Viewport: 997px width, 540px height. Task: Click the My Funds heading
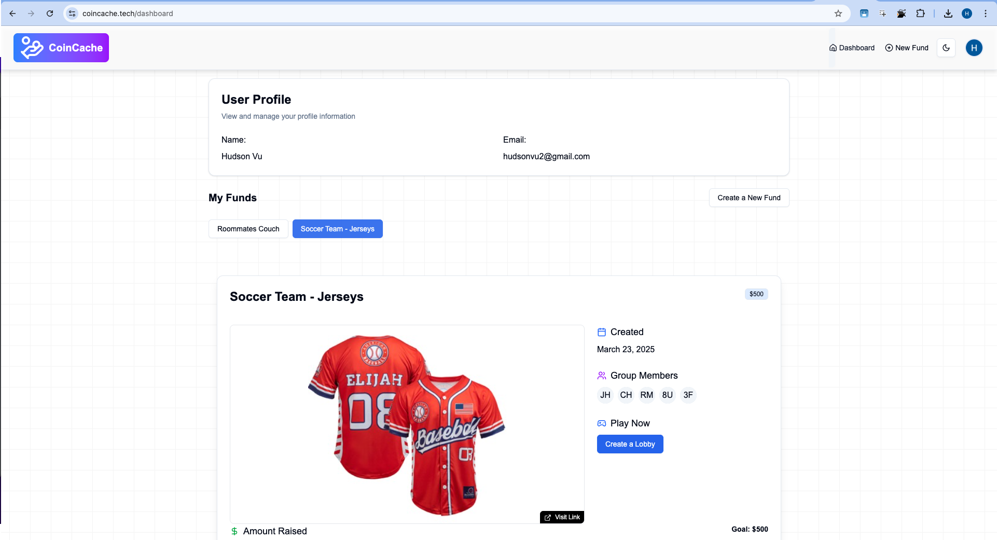[232, 198]
